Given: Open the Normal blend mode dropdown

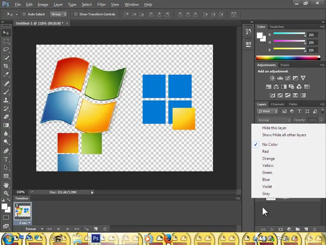Looking at the screenshot, I should (x=274, y=120).
